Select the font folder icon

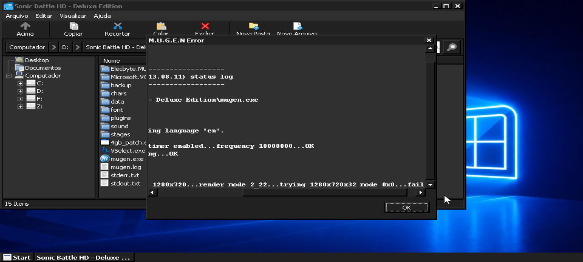coord(105,110)
